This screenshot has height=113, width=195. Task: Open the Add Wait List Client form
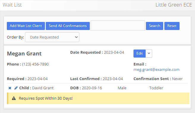pyautogui.click(x=26, y=26)
